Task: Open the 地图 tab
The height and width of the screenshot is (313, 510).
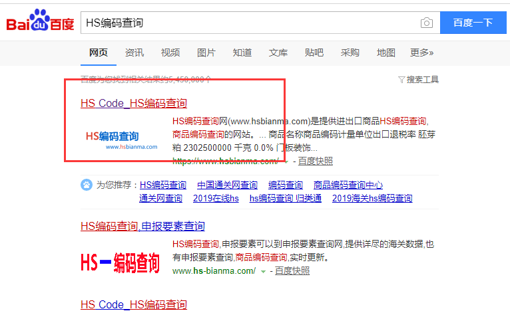Action: click(385, 52)
